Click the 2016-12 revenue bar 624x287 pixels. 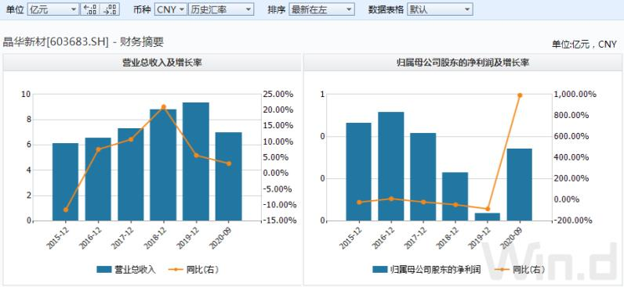click(x=98, y=179)
